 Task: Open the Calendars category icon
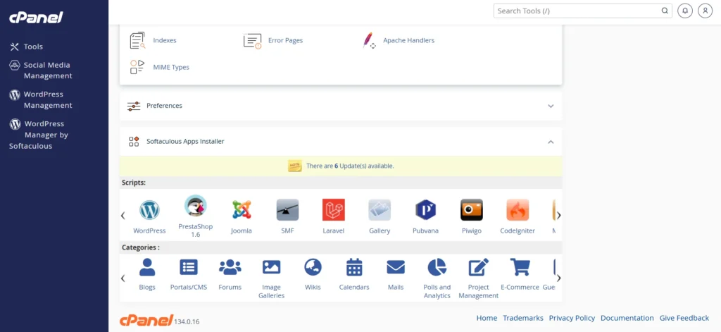click(354, 267)
